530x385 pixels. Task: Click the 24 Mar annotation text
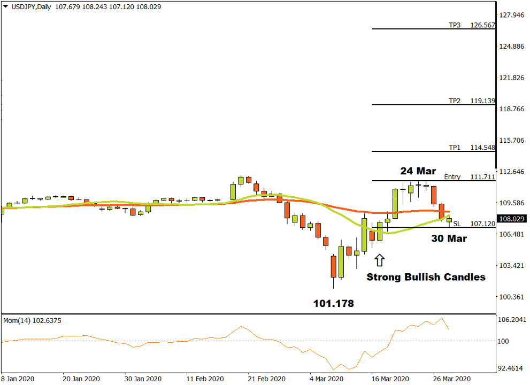[418, 171]
